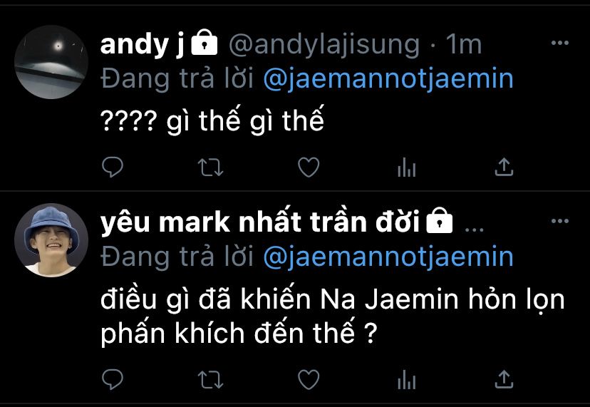
Task: Open tweet text '???? gì thế gì thế'
Action: [x=212, y=121]
